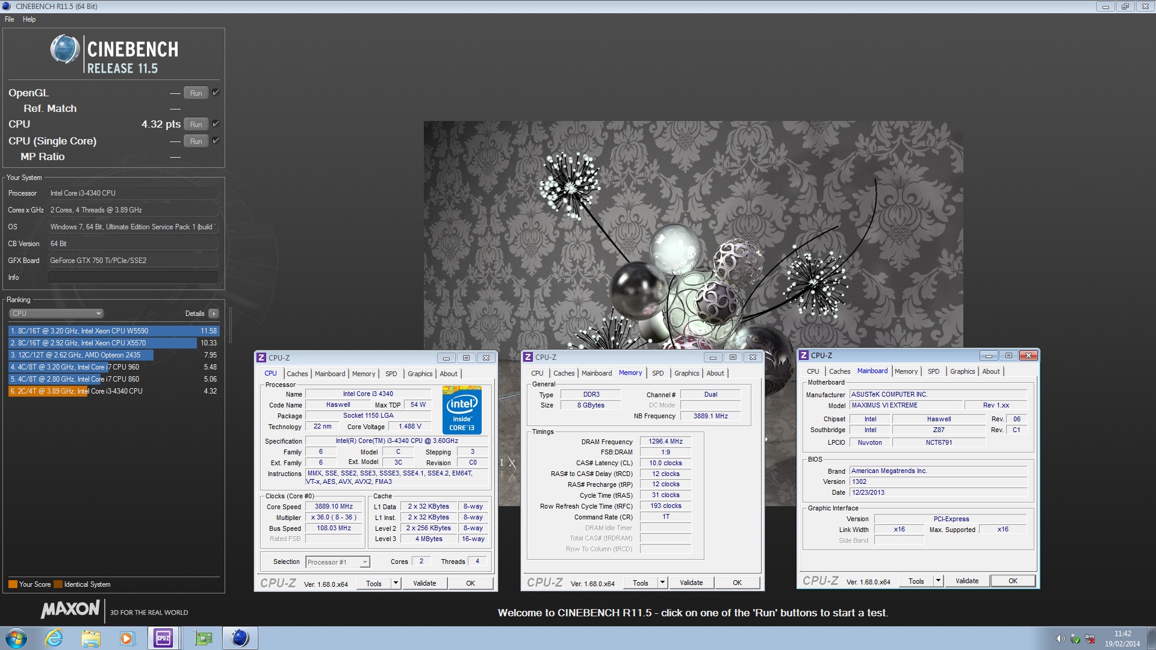This screenshot has width=1156, height=650.
Task: Click the CPU-Z logo icon in Mainboard window title bar
Action: click(804, 355)
